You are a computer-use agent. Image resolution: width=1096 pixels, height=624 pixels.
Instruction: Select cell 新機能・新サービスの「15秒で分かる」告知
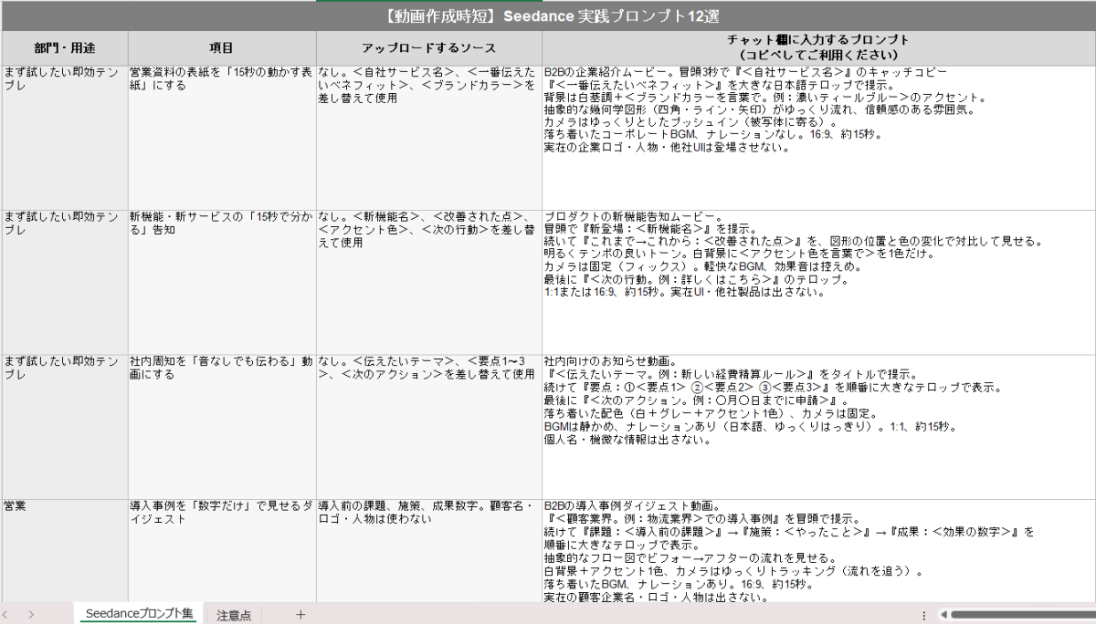click(x=222, y=282)
